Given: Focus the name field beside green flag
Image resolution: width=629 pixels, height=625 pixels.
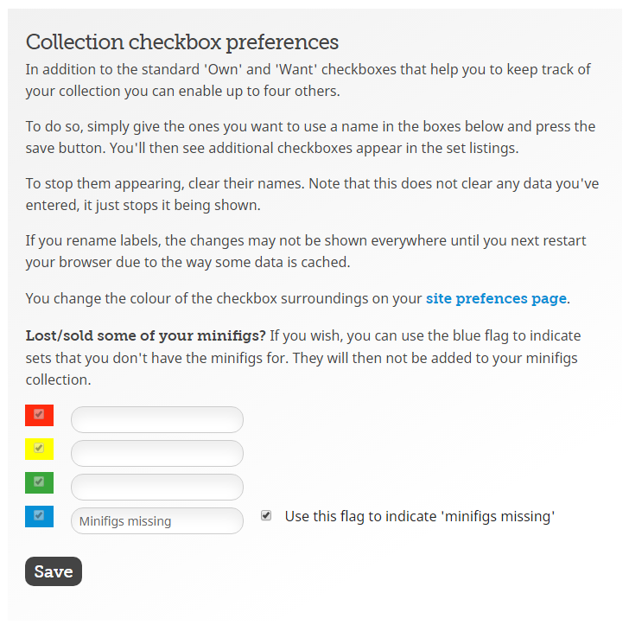Looking at the screenshot, I should tap(156, 488).
